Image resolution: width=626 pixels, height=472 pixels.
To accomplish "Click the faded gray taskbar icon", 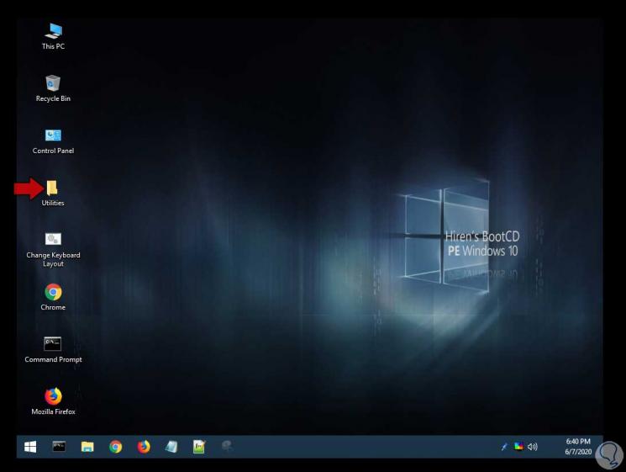I will point(227,445).
